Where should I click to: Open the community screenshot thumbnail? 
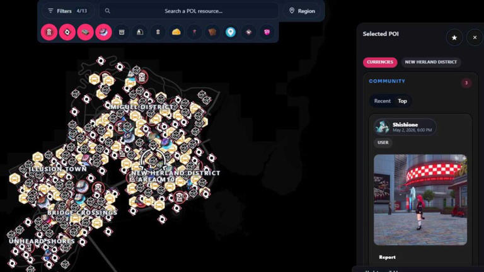(420, 200)
